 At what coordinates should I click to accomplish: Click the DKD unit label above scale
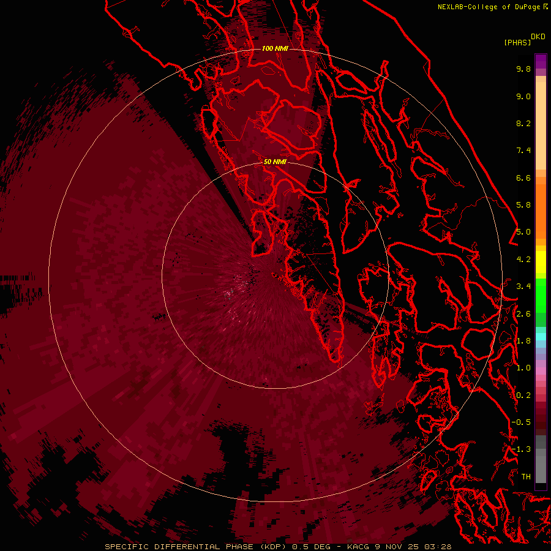[x=538, y=37]
